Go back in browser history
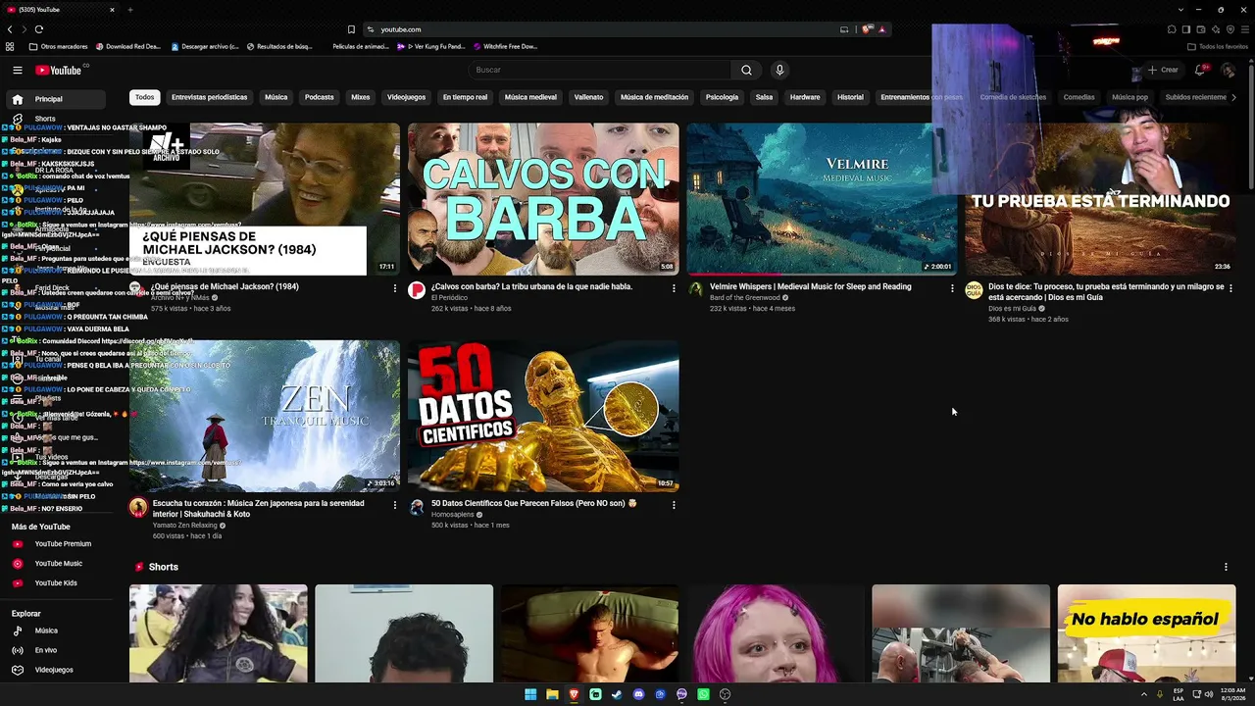 pos(8,29)
